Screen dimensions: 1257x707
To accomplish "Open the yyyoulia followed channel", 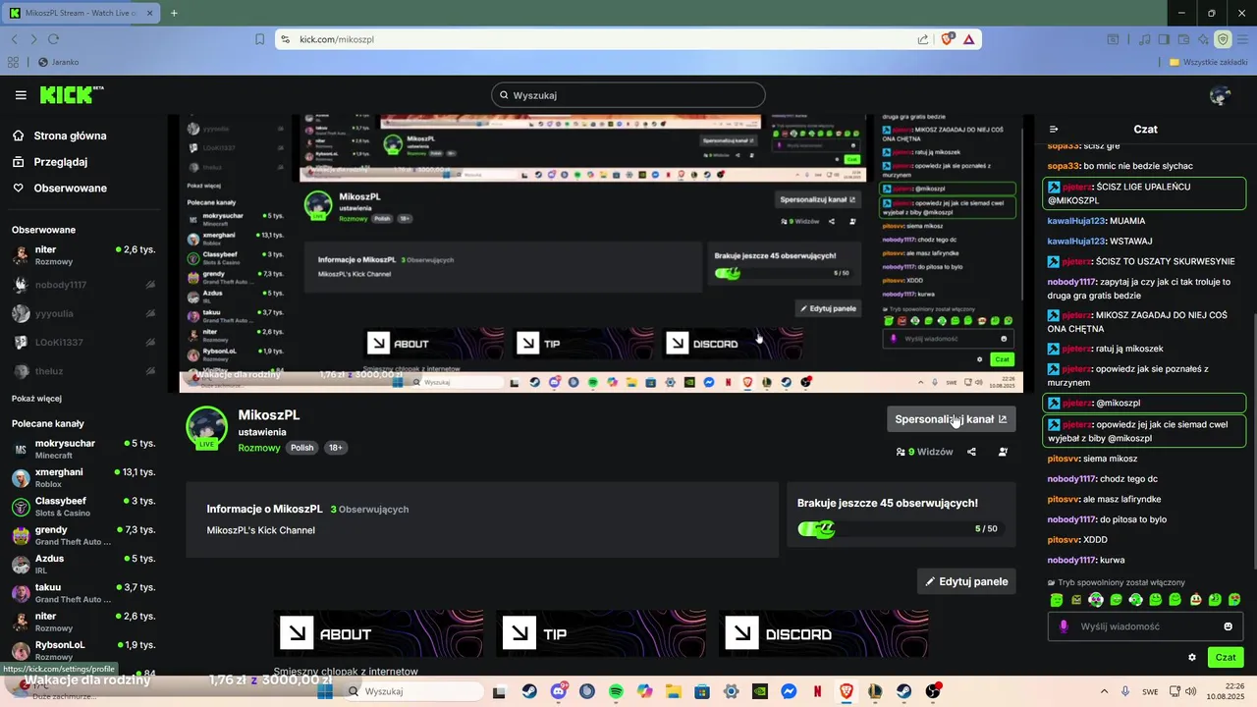I will [x=82, y=313].
